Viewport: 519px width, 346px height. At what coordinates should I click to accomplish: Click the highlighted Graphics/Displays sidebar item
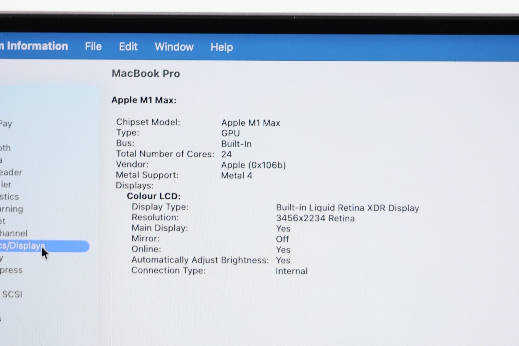22,246
